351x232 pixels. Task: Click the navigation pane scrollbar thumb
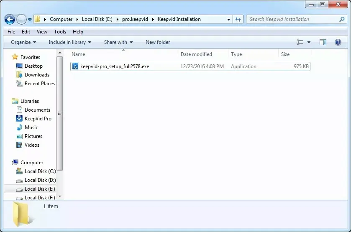point(59,113)
